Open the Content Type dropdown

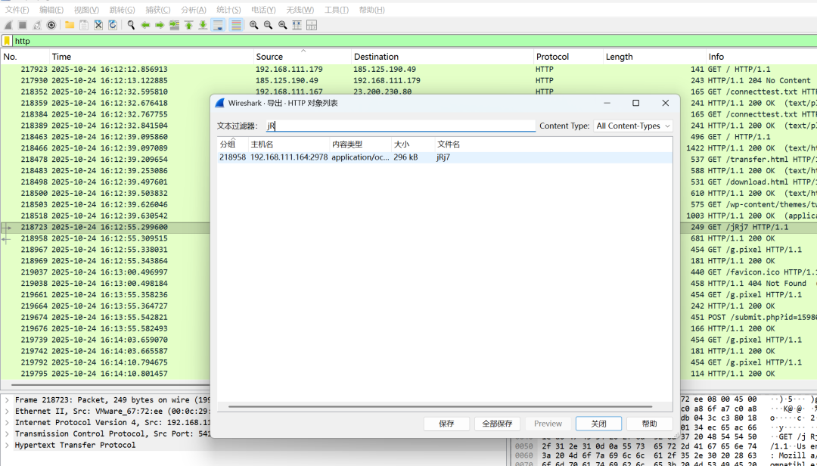coord(633,126)
